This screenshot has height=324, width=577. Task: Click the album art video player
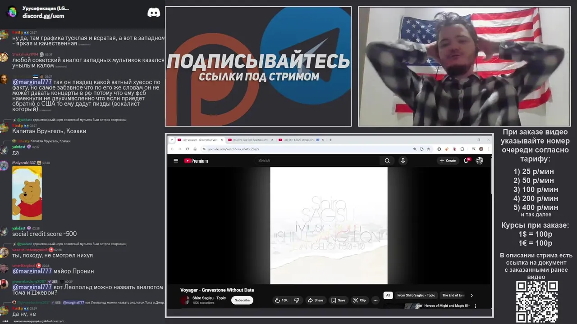[329, 226]
